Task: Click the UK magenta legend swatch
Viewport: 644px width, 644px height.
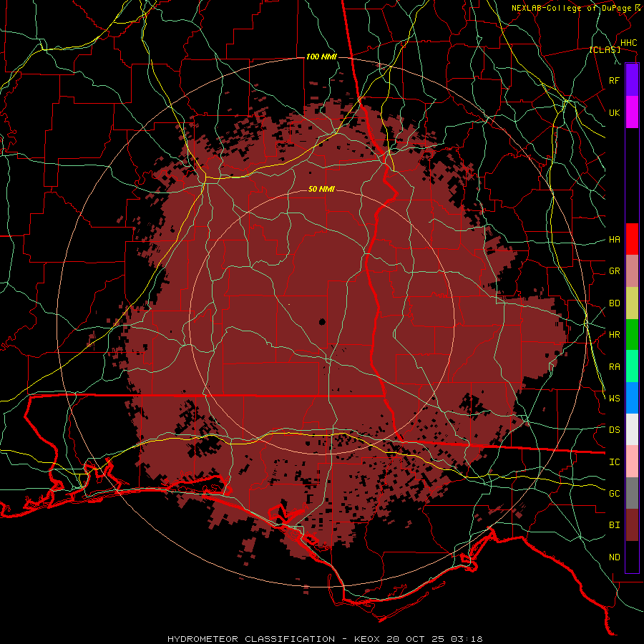Action: (x=632, y=112)
